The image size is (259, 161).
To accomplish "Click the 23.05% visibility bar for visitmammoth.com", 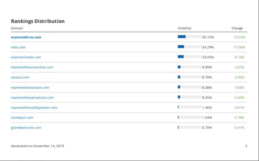I will coord(190,57).
